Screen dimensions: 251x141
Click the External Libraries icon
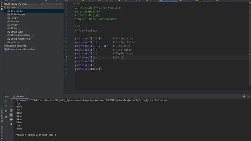(x=5, y=46)
